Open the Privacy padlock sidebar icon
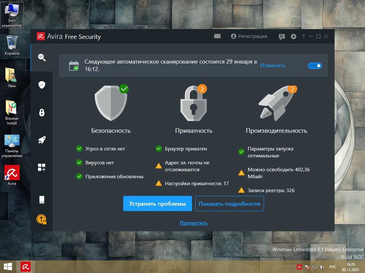The image size is (365, 273). click(x=42, y=112)
